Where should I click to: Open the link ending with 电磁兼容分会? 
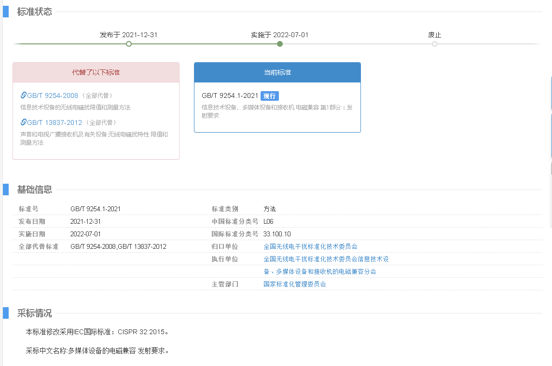[319, 271]
